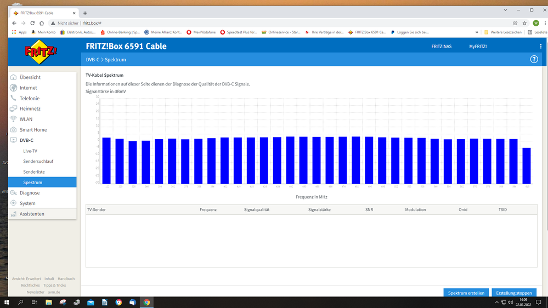Open FRITZ!NAS from the header
This screenshot has width=548, height=308.
[442, 46]
